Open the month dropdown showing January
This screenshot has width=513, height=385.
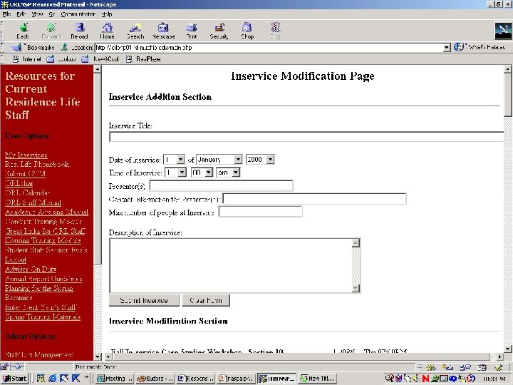(219, 160)
